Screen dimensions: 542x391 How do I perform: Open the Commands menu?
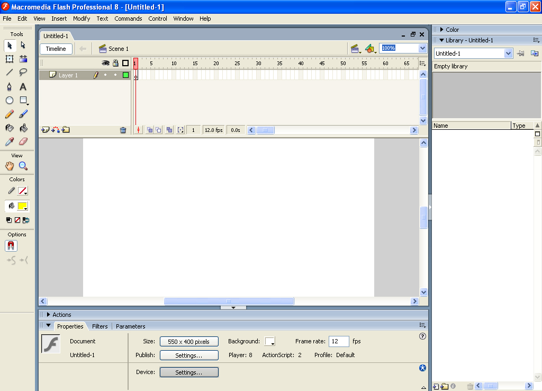[x=128, y=19]
